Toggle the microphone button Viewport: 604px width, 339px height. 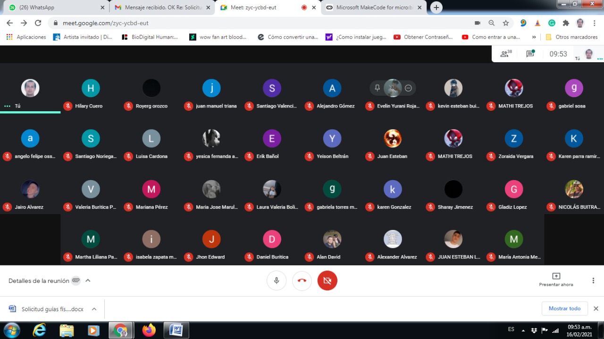(277, 281)
